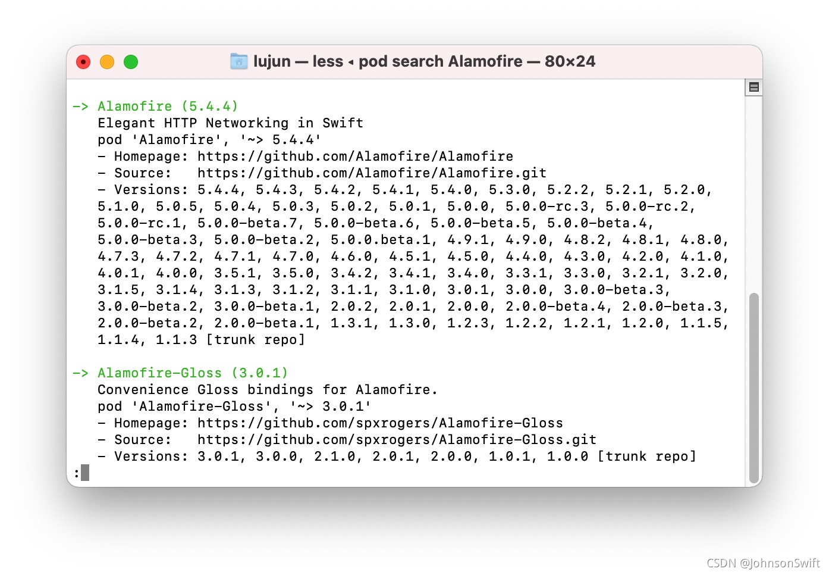Click the less prompt cursor at the bottom
The image size is (829, 575).
click(85, 473)
